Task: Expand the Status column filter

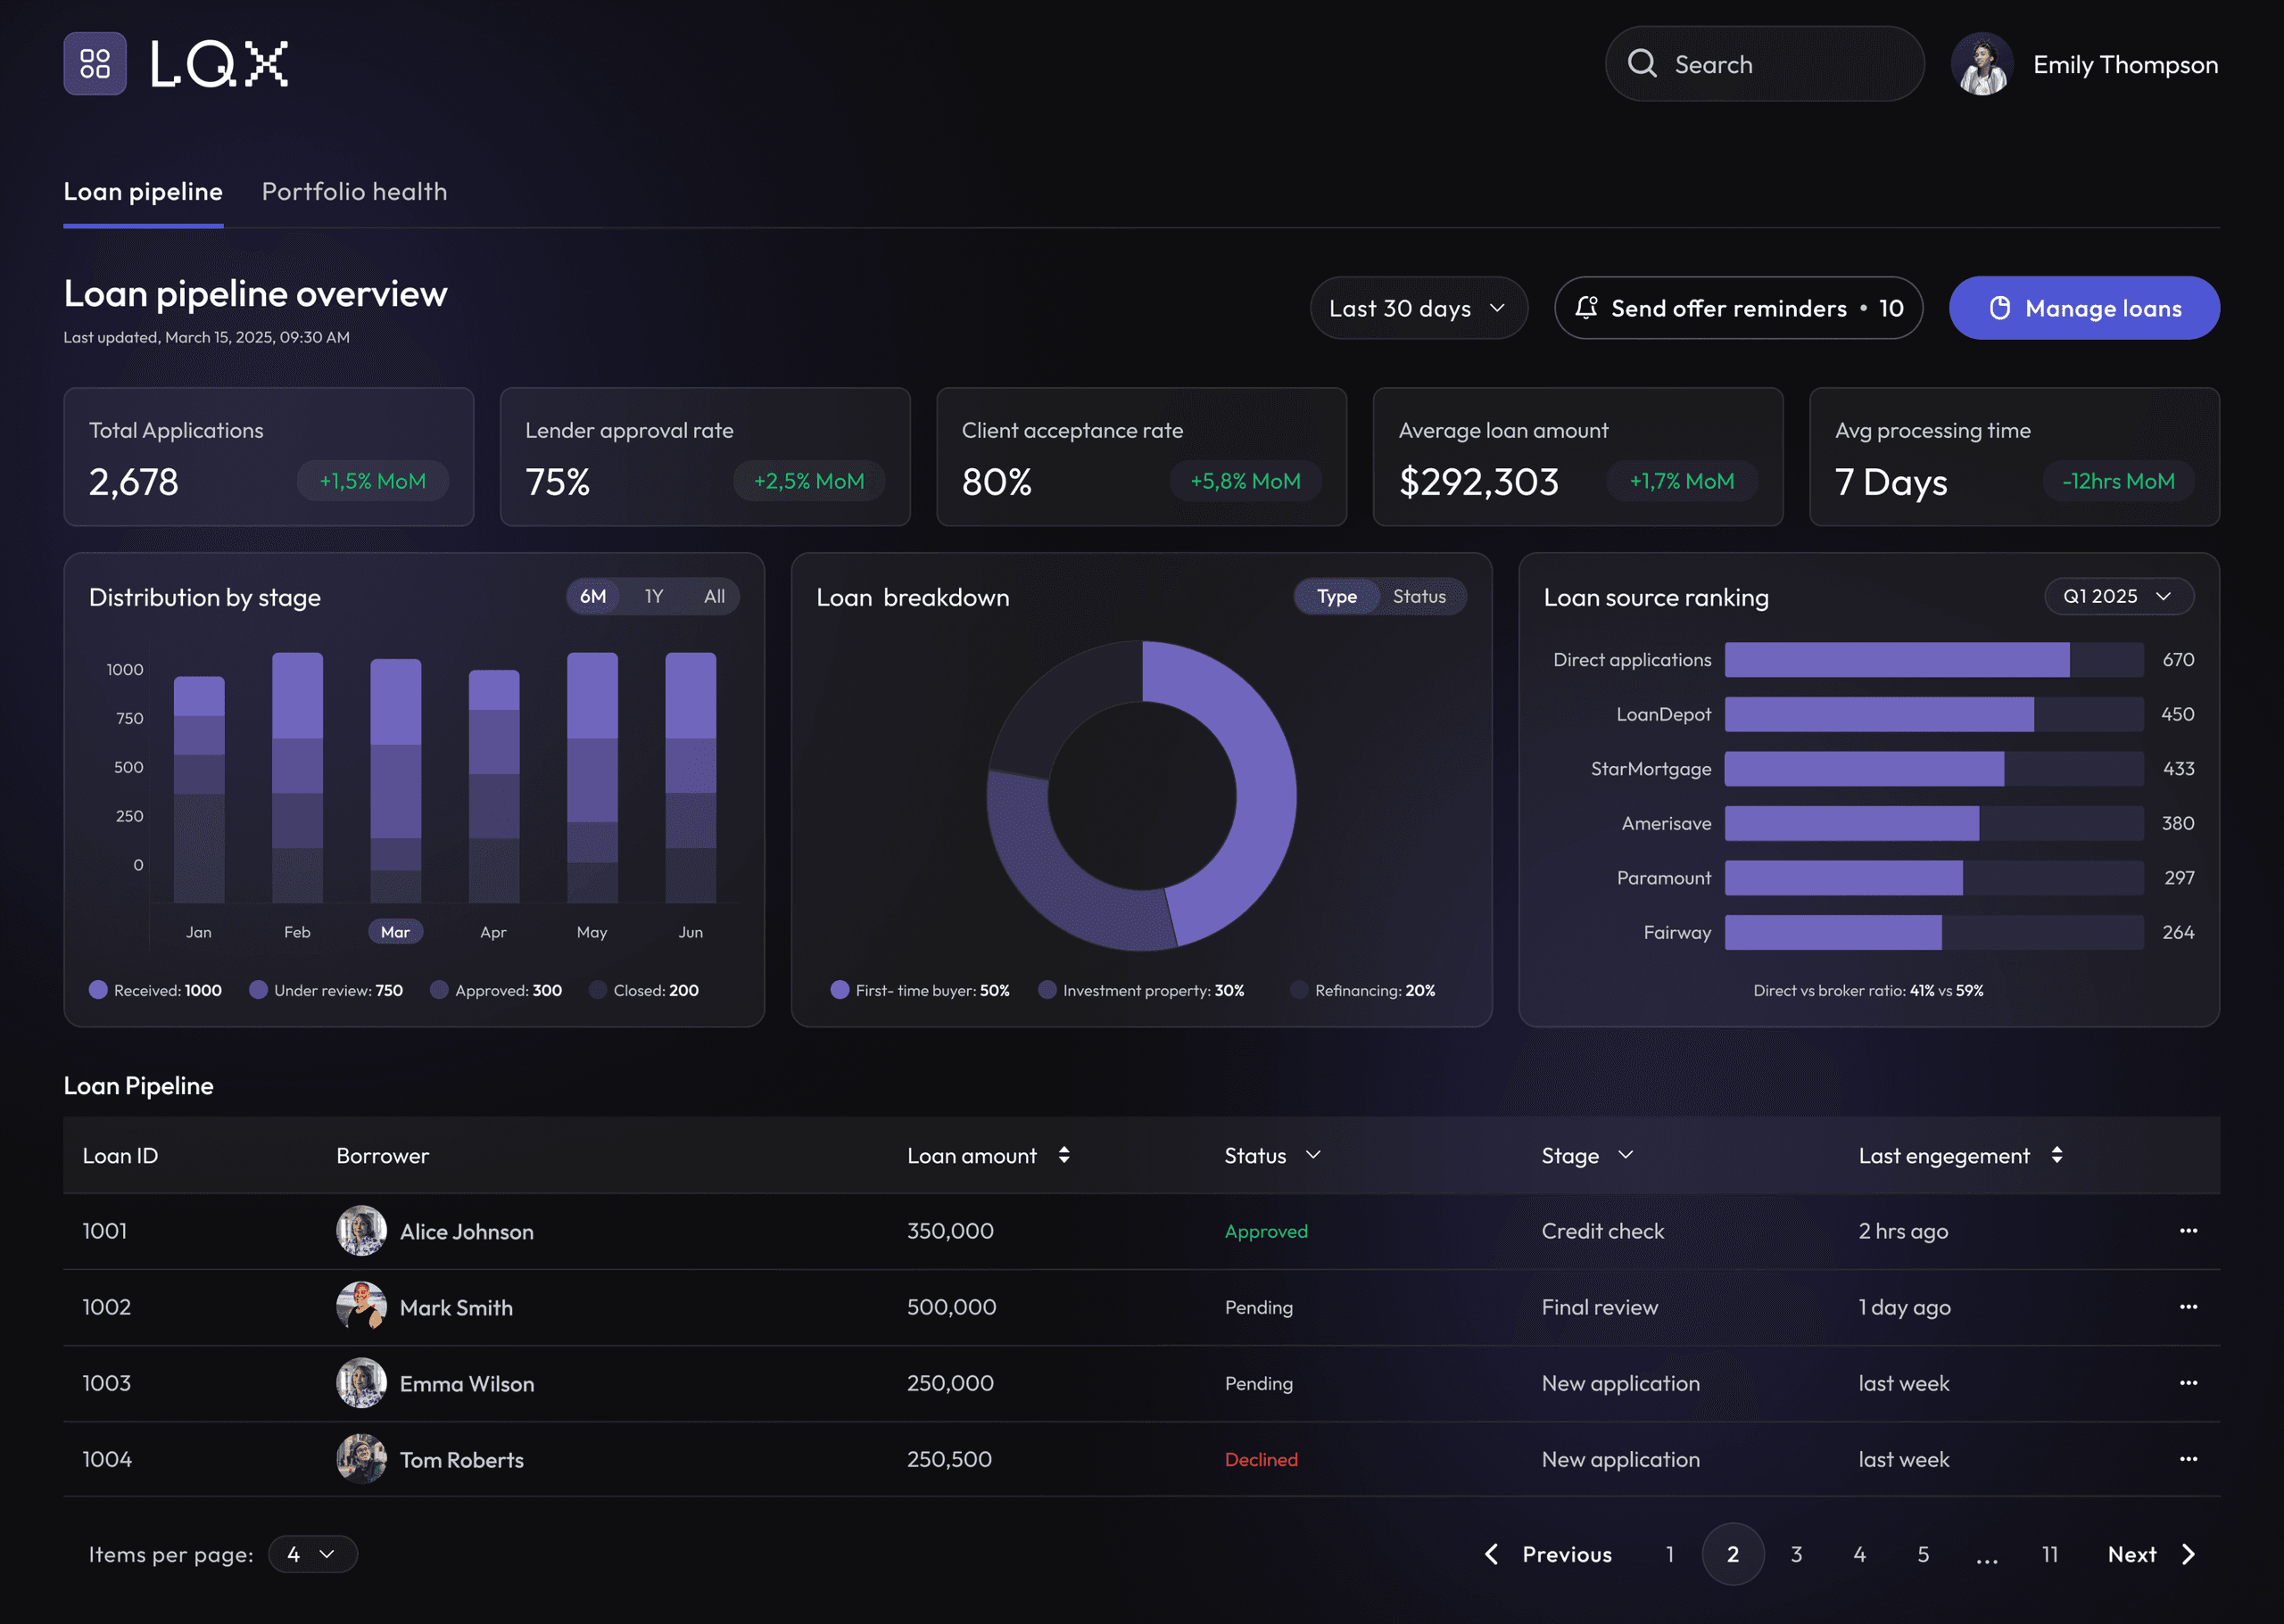Action: click(1313, 1155)
